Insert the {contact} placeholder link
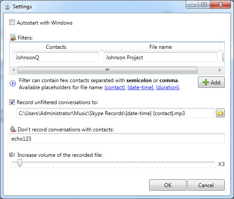The width and height of the screenshot is (234, 199). tap(115, 87)
